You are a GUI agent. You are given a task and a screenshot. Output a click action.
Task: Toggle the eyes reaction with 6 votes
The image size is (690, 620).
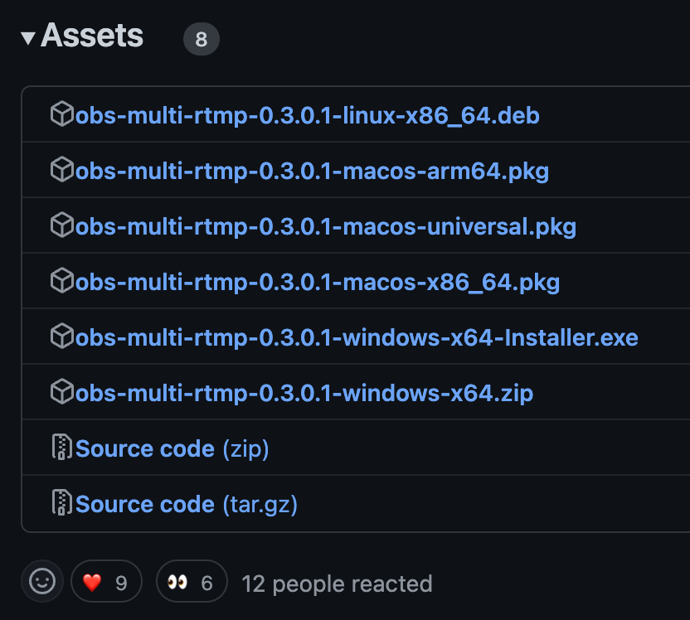coord(191,583)
